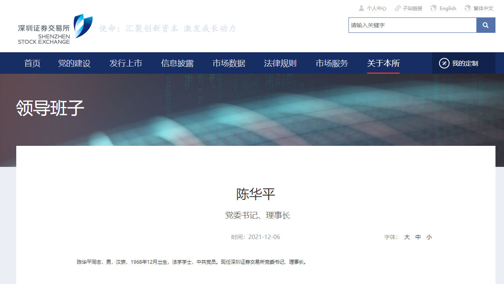Focus the 请输入关键字 search field

(x=412, y=25)
